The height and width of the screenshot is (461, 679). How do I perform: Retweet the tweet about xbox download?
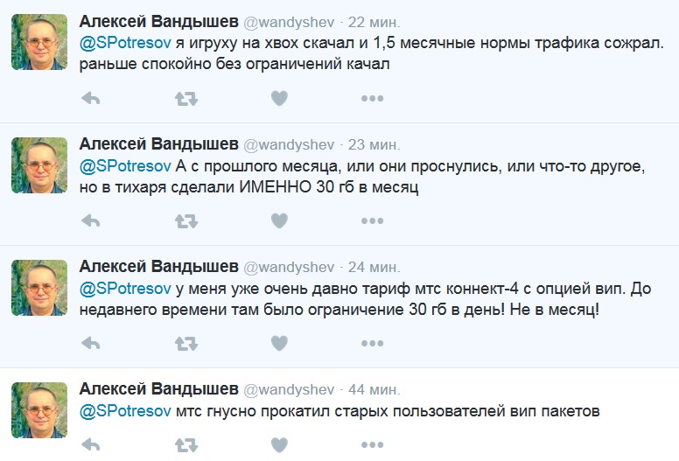(186, 99)
